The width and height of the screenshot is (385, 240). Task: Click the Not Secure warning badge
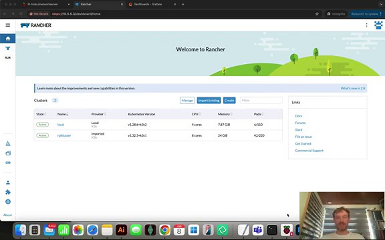click(x=39, y=14)
